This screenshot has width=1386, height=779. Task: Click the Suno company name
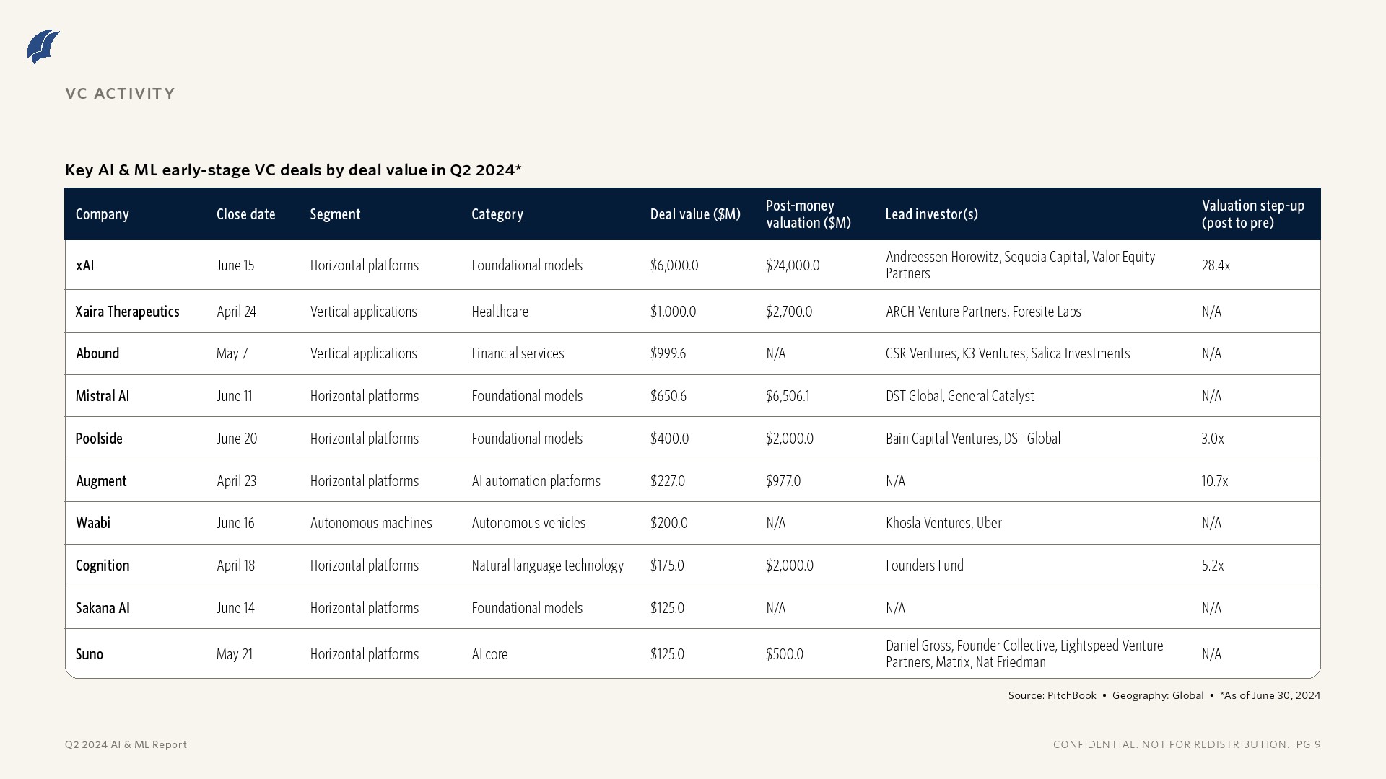pyautogui.click(x=90, y=654)
